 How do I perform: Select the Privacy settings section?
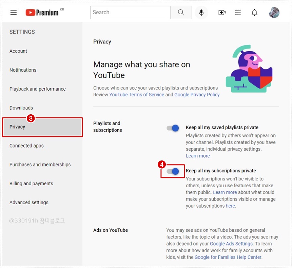point(42,127)
